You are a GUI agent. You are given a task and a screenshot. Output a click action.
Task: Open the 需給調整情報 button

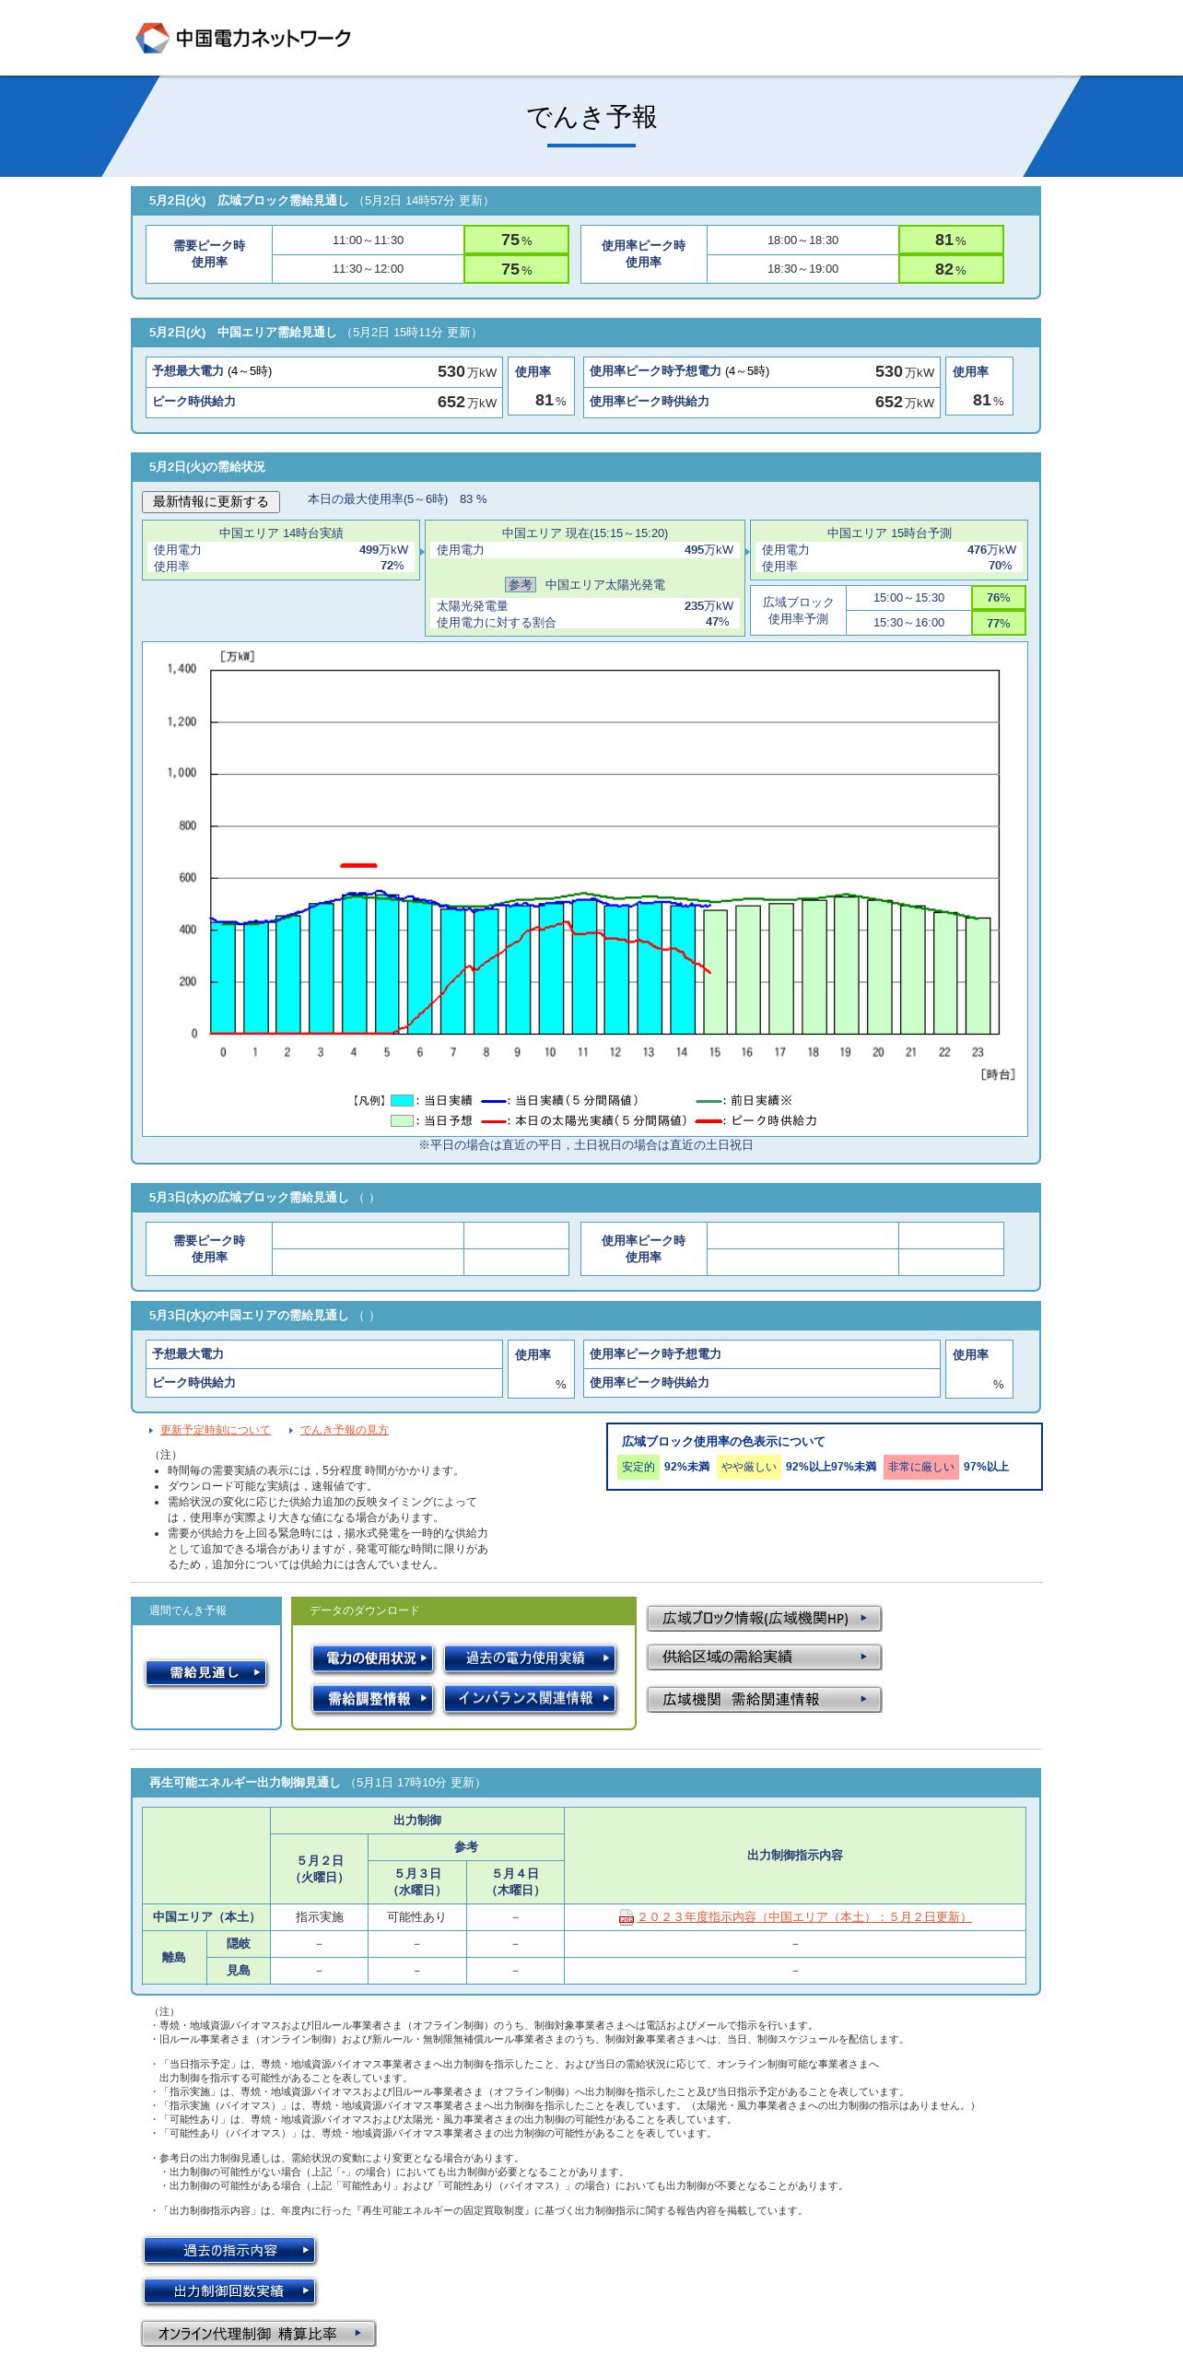coord(372,1698)
